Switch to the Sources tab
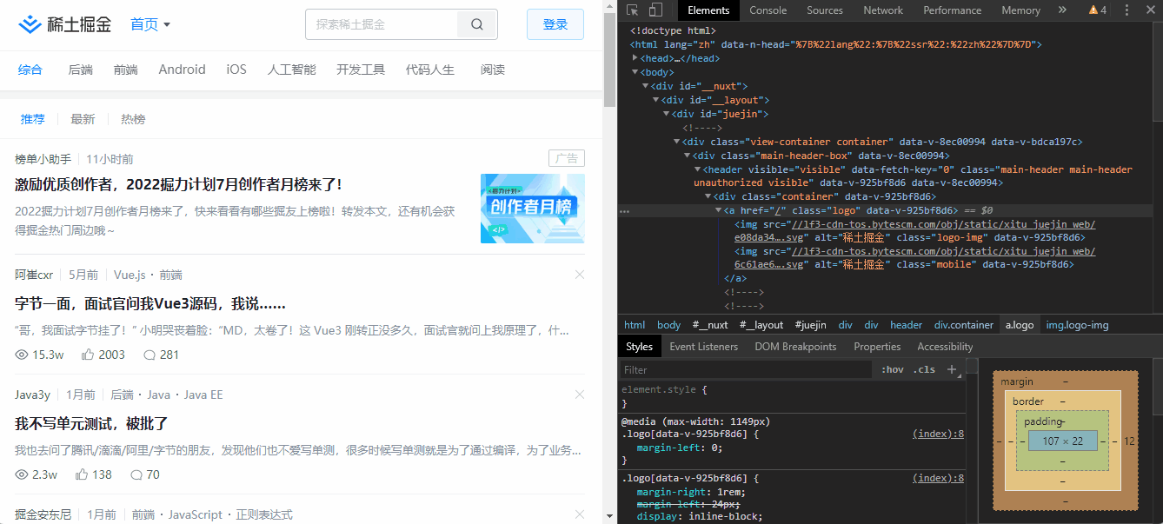Viewport: 1163px width, 524px height. point(825,10)
